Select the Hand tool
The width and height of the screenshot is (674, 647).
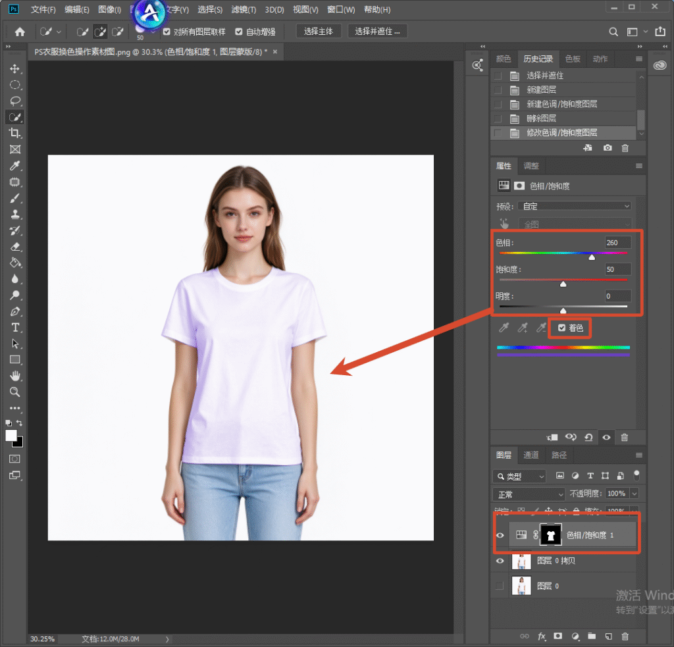(15, 376)
